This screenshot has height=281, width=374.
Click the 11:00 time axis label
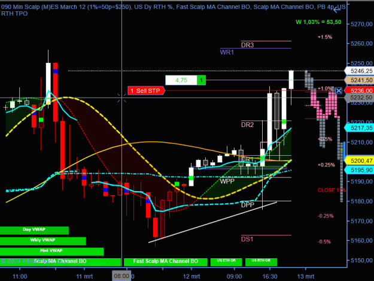[20, 276]
